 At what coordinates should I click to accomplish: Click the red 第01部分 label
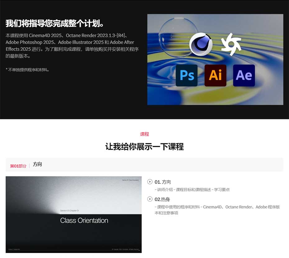(x=18, y=166)
